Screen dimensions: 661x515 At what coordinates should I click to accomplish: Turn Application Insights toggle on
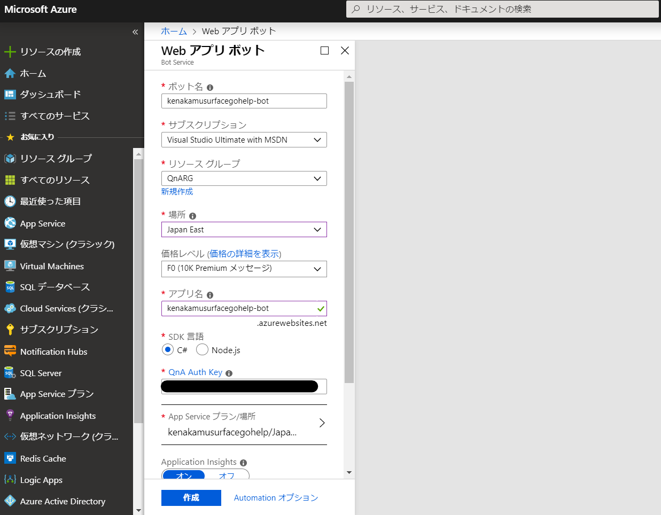[184, 475]
